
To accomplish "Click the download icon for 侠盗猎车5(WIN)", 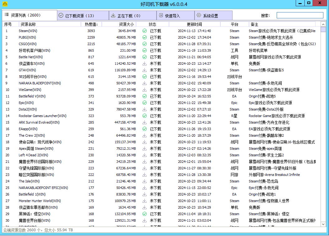I will coord(144,64).
